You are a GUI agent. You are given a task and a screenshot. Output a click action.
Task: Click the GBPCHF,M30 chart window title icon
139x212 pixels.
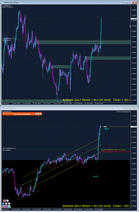point(2,109)
